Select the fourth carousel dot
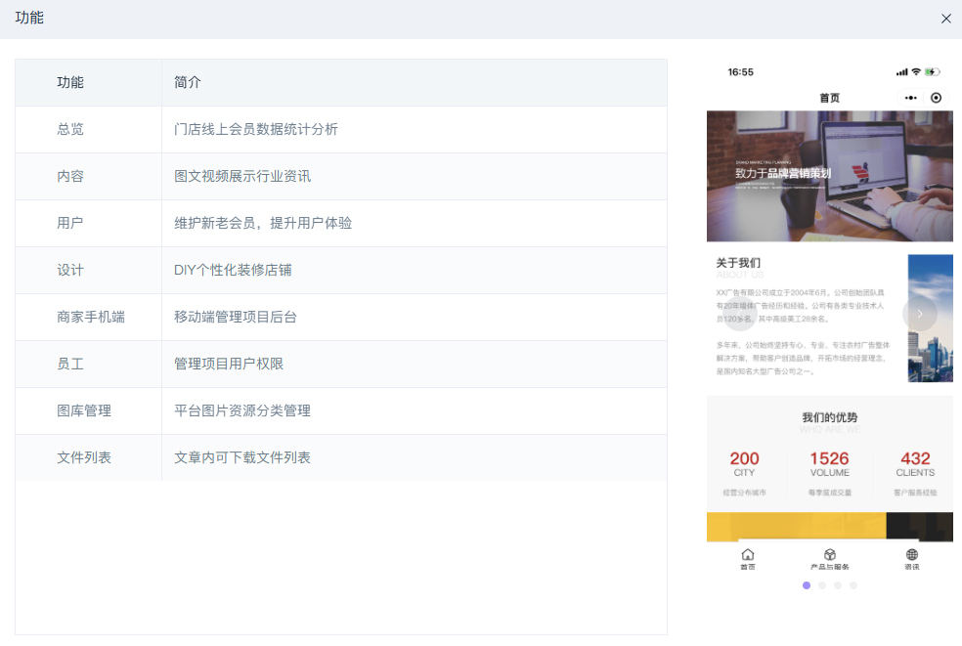 point(853,585)
